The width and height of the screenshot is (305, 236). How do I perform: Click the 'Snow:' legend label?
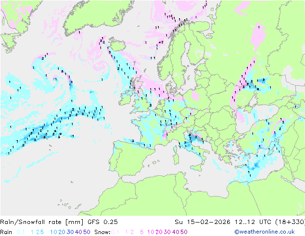(x=102, y=232)
